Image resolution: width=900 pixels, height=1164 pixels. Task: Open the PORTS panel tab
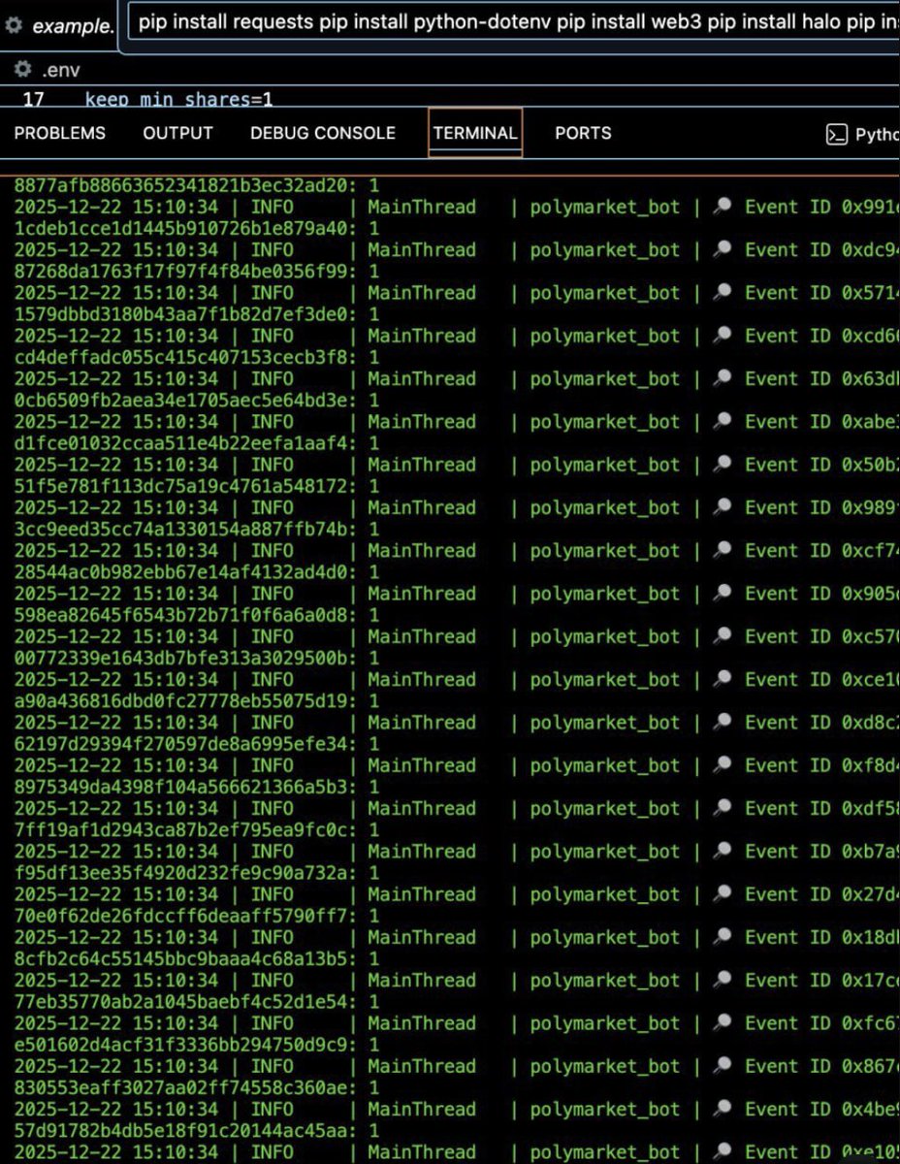[x=583, y=133]
